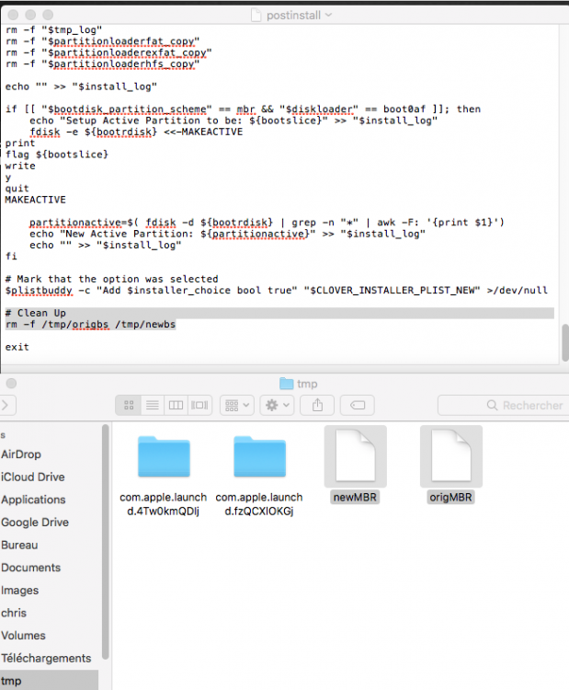Viewport: 569px width, 690px height.
Task: Click the 'rm -f /tmp/origbs /tmp/newbs' line
Action: pyautogui.click(x=91, y=325)
